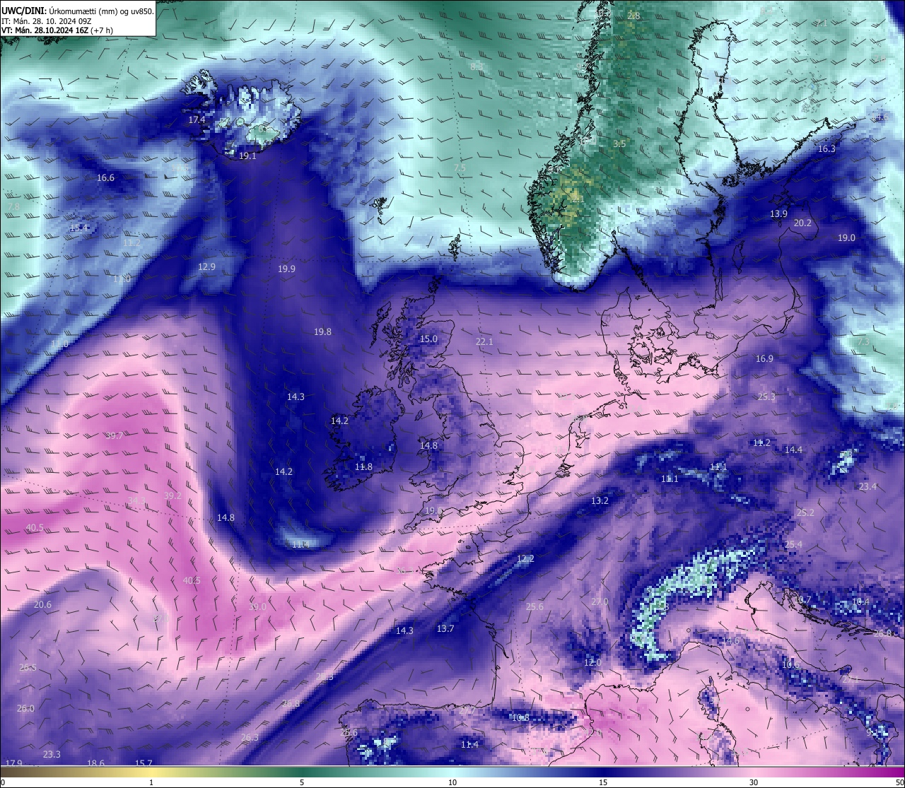The width and height of the screenshot is (905, 788).
Task: Click the 25.3 map value
Action: pos(766,397)
